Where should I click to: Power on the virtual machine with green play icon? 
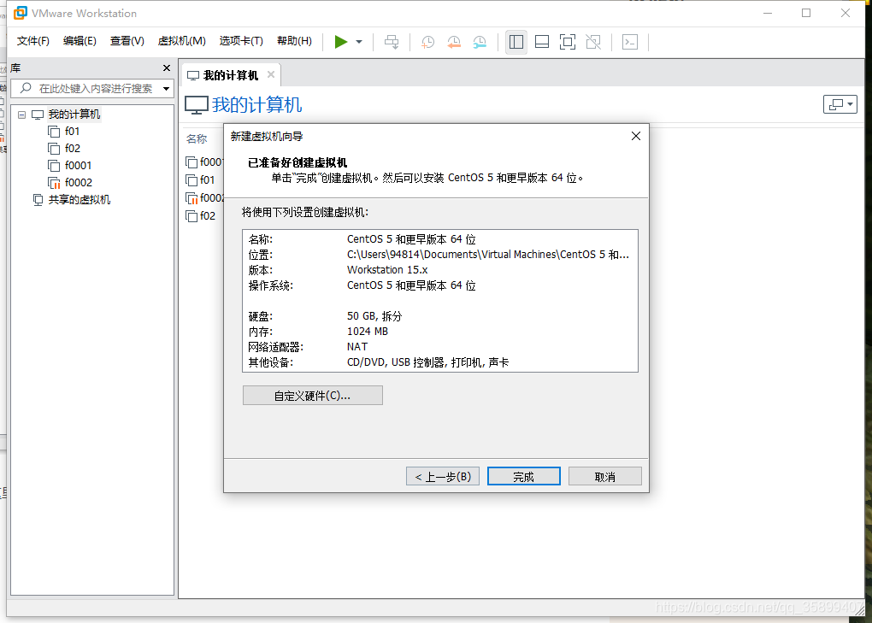tap(340, 41)
